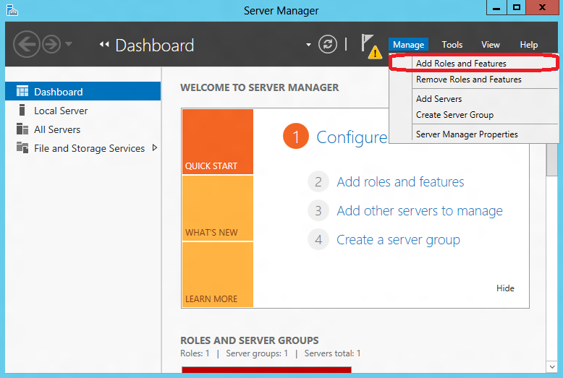563x378 pixels.
Task: Click the Local Server icon in sidebar
Action: [x=22, y=111]
